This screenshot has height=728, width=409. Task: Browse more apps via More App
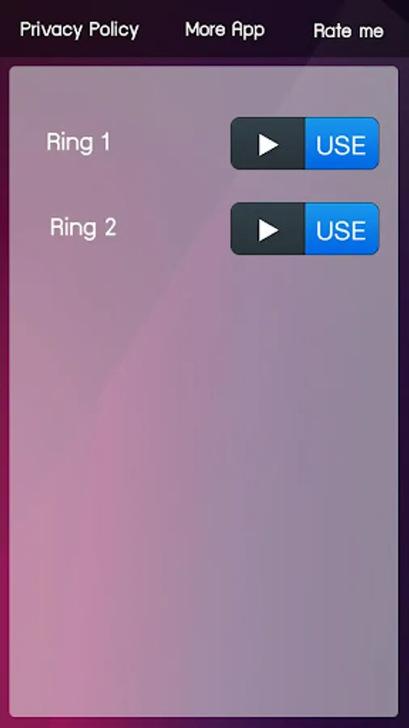[225, 30]
